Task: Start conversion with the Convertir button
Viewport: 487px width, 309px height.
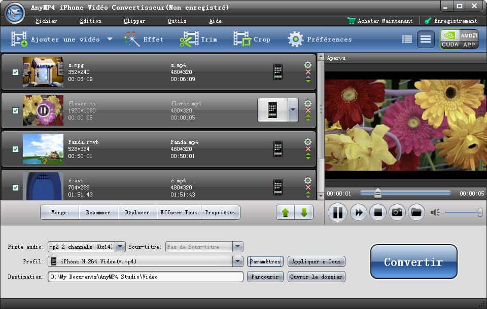Action: point(414,262)
